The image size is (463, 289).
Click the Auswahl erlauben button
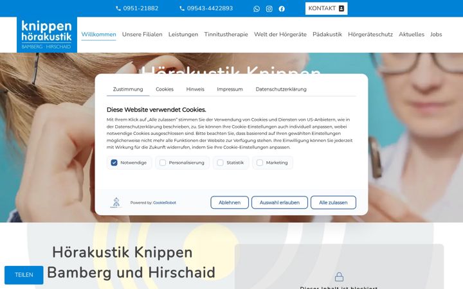point(280,202)
